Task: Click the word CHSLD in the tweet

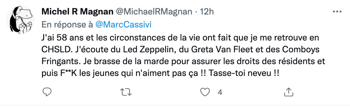Action: (55, 50)
